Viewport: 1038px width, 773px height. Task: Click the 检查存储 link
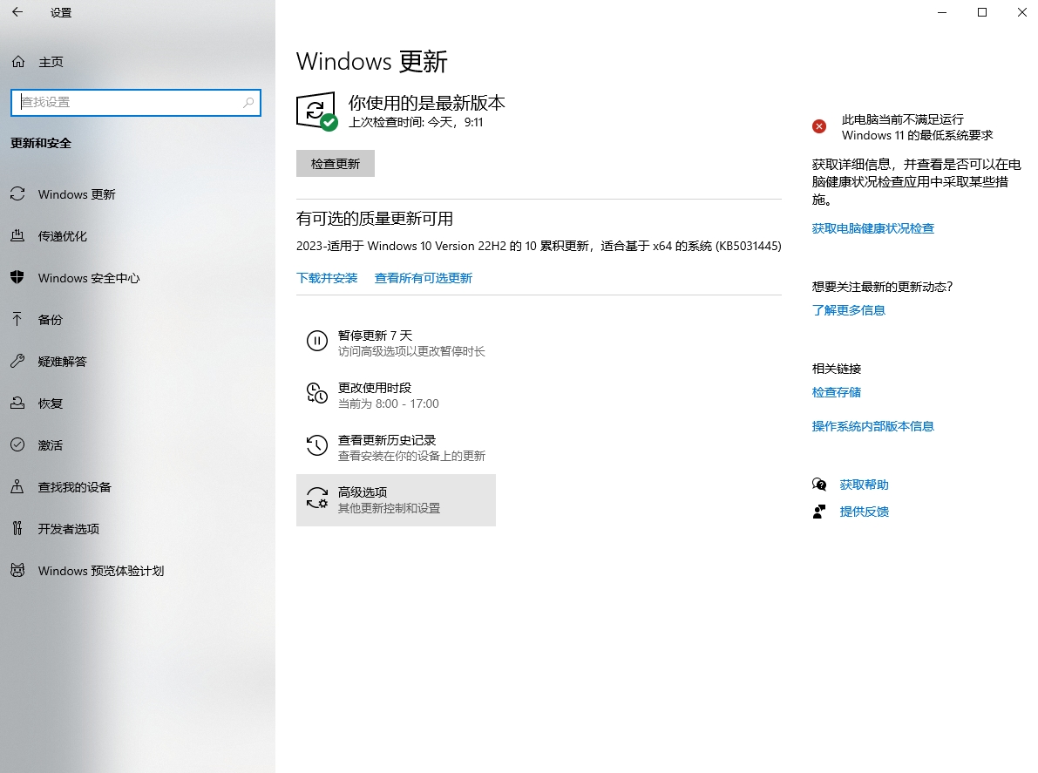coord(836,392)
